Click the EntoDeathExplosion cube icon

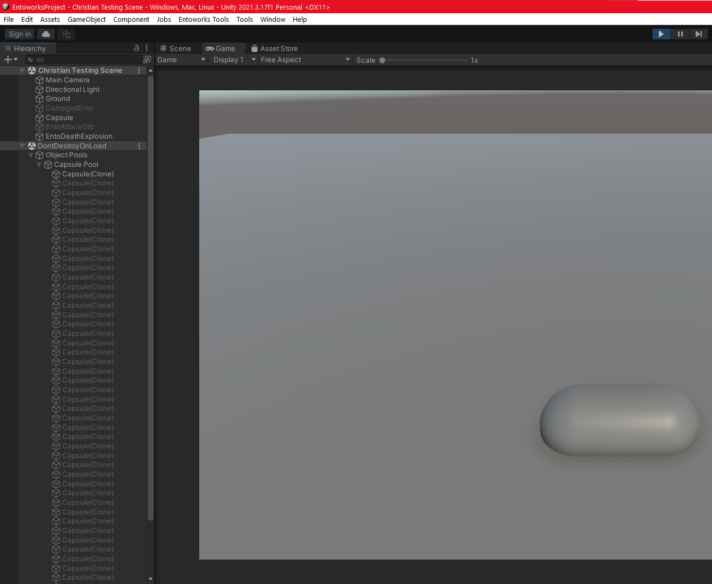pos(39,137)
